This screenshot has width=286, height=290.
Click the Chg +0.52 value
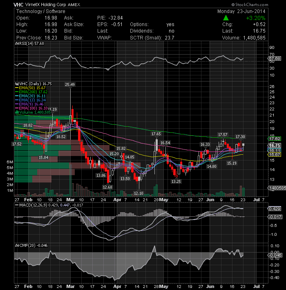pyautogui.click(x=259, y=24)
